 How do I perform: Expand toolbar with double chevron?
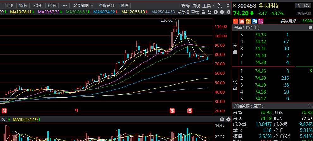pos(228,5)
